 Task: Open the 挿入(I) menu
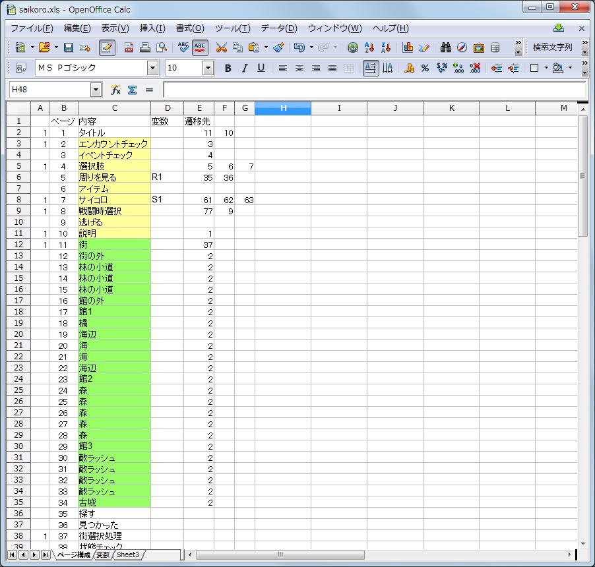click(x=152, y=28)
